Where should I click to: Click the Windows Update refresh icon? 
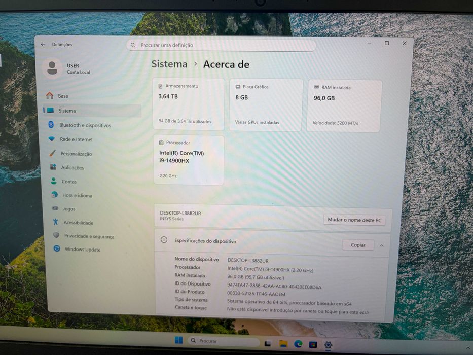tap(57, 248)
